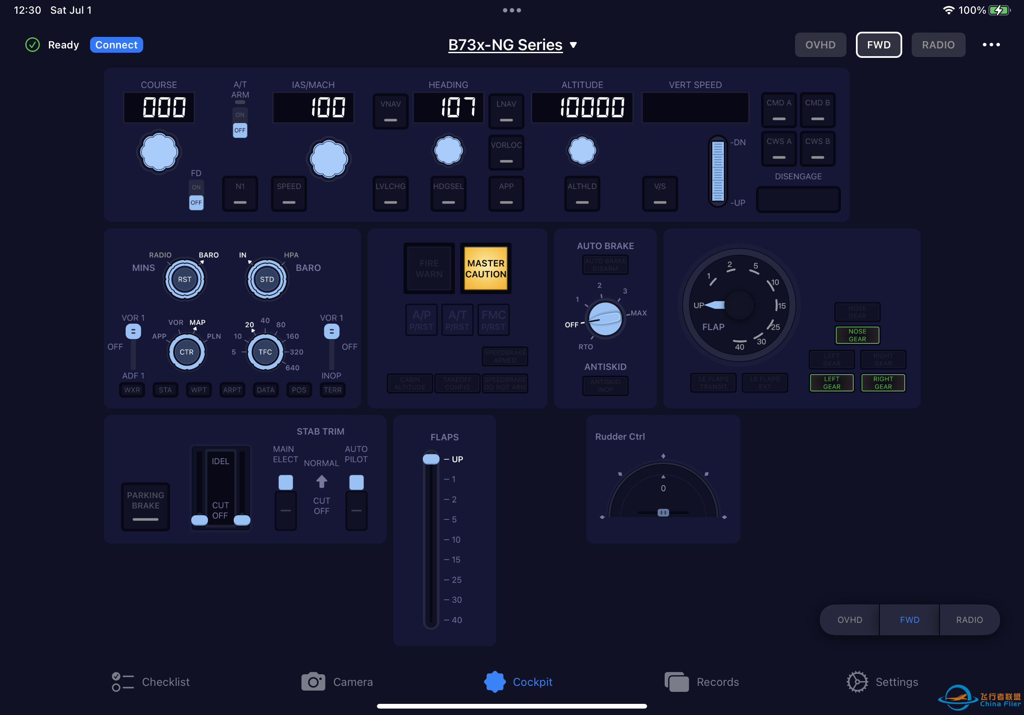The width and height of the screenshot is (1024, 715).
Task: Click the CMD B button
Action: coord(817,110)
